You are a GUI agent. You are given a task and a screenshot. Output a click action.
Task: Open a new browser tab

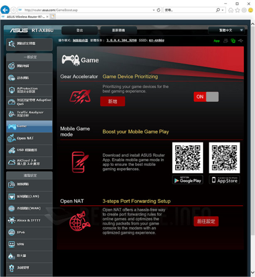[53, 17]
